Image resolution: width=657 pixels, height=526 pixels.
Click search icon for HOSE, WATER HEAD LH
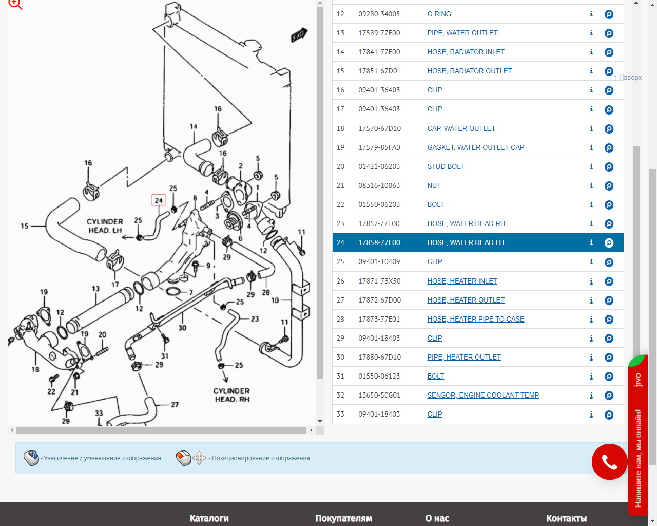coord(609,243)
